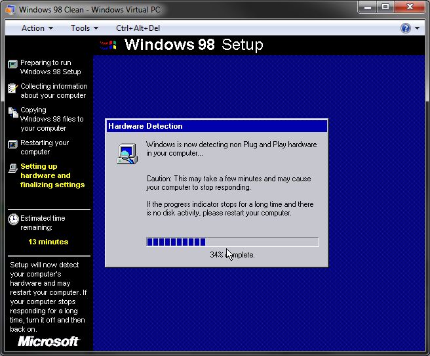Click the 'Windows 98 Clean - Windows Virtual PC' title
430x356 pixels.
point(89,10)
